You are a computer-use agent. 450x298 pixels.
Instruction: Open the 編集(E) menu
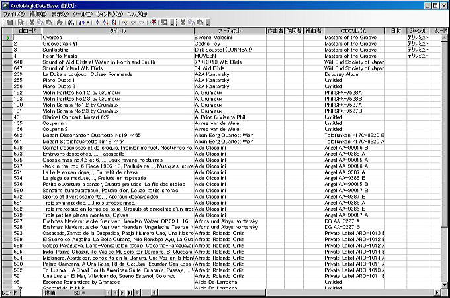(38, 14)
